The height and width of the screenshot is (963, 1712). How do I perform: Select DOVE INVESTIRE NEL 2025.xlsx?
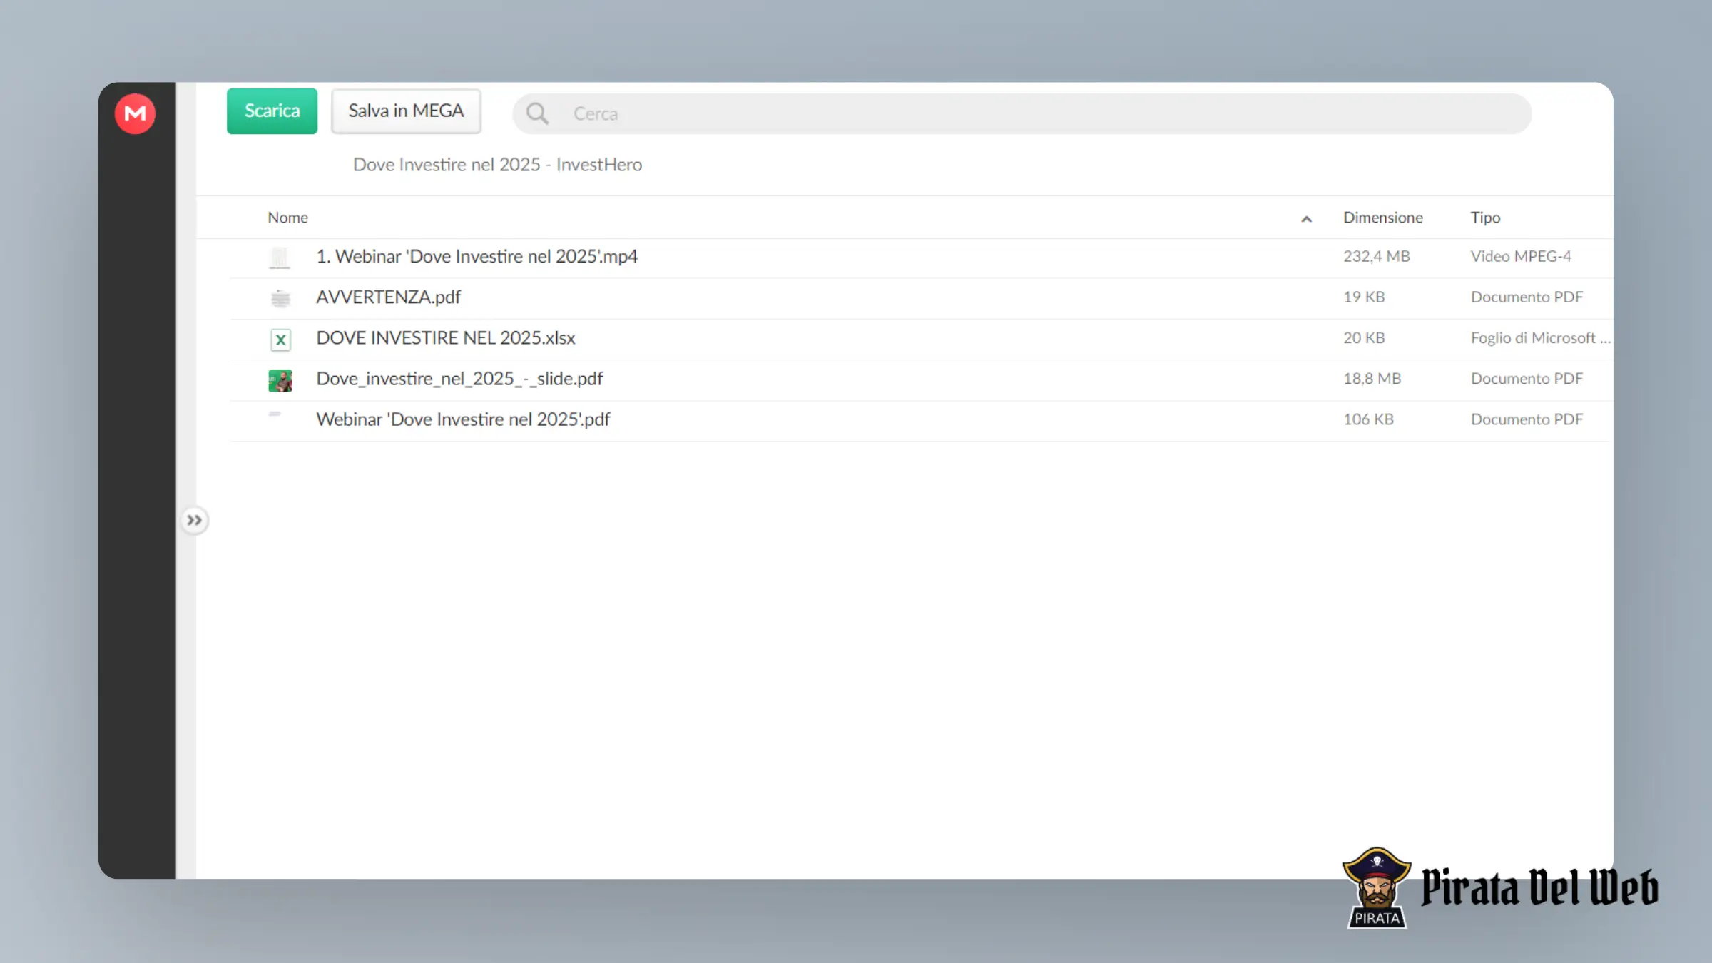tap(446, 338)
